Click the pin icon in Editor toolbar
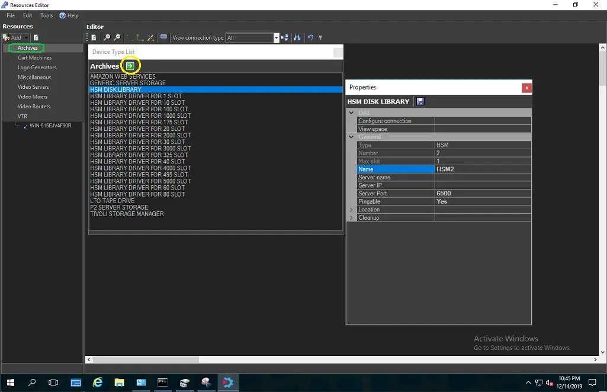This screenshot has height=392, width=607. (320, 38)
